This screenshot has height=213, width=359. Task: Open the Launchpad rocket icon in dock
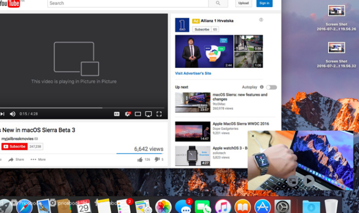5,206
